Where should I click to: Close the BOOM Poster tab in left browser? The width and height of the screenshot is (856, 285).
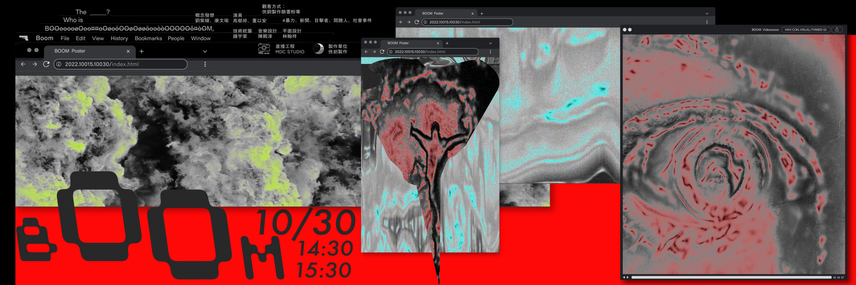128,51
